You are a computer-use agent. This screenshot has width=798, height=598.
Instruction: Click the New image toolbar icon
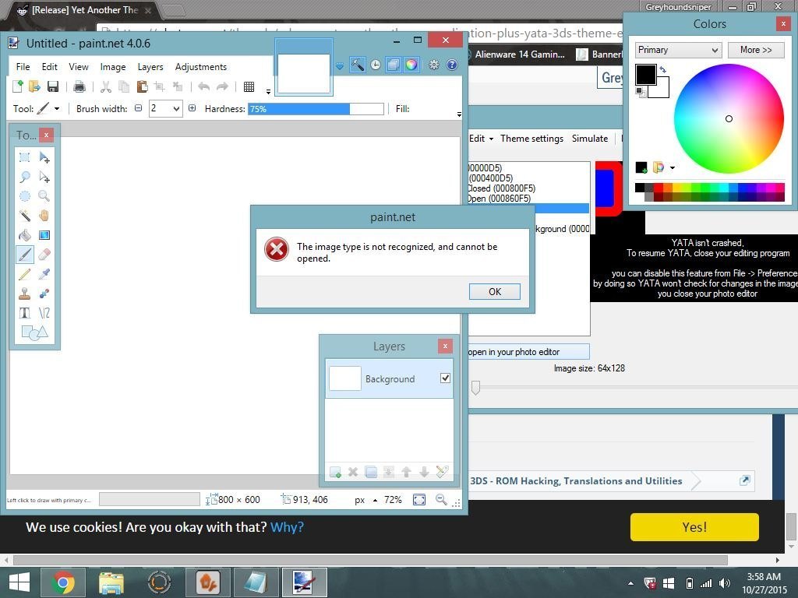17,86
